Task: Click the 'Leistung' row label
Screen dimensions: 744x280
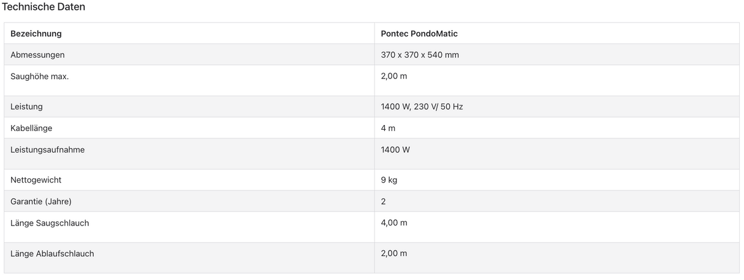Action: (26, 107)
